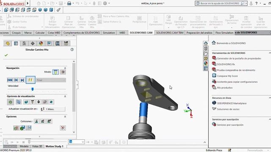Click the options gear icon in top toolbar
The width and height of the screenshot is (271, 152).
(x=105, y=3)
